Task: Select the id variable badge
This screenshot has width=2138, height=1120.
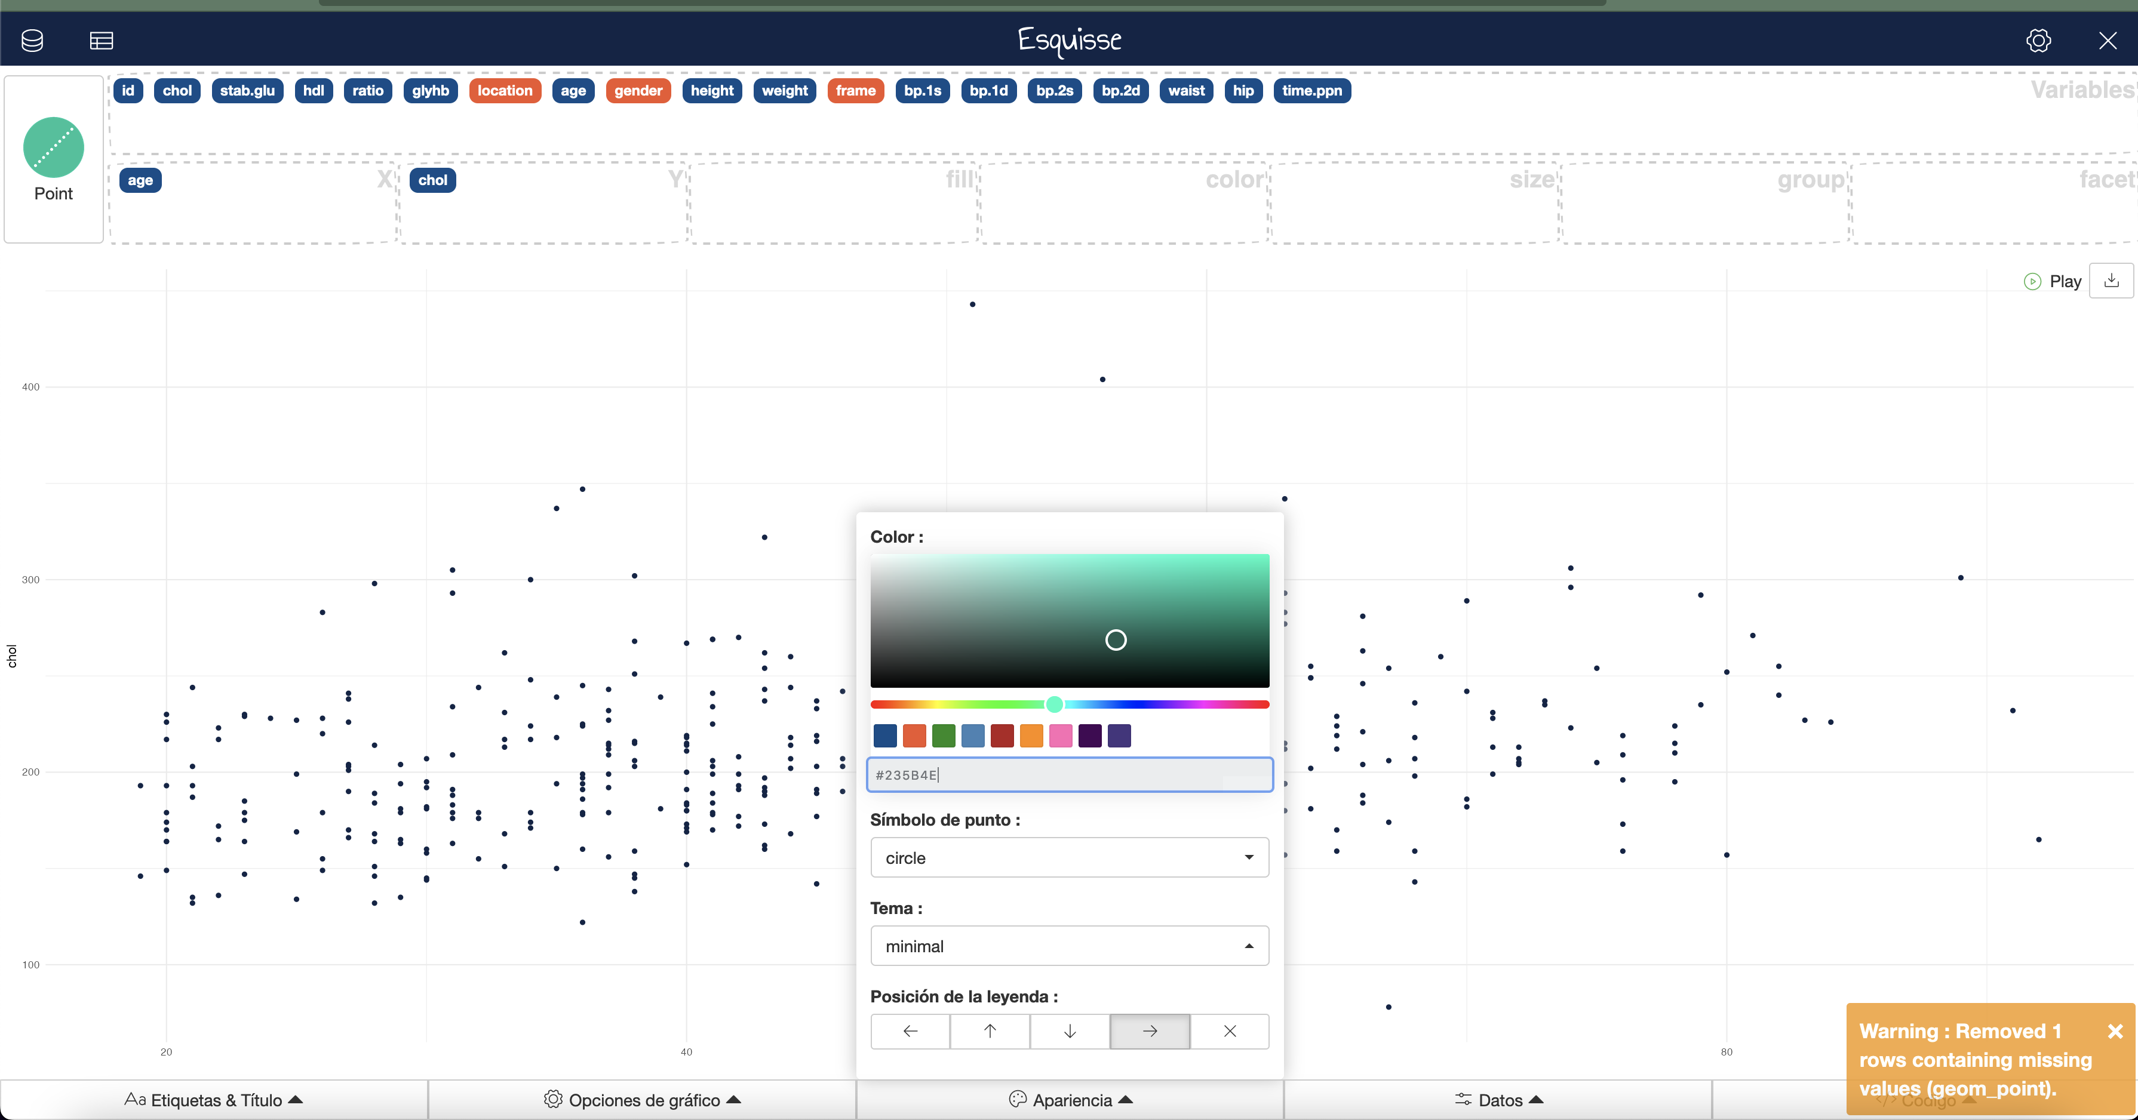Action: tap(128, 90)
